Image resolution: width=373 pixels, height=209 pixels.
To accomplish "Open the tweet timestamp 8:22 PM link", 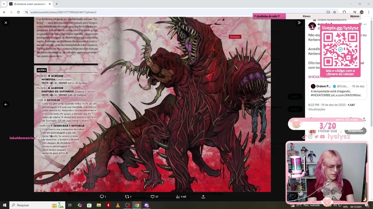I will tap(327, 105).
